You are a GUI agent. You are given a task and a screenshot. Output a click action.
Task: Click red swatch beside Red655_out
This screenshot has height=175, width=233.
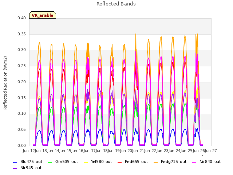point(120,162)
